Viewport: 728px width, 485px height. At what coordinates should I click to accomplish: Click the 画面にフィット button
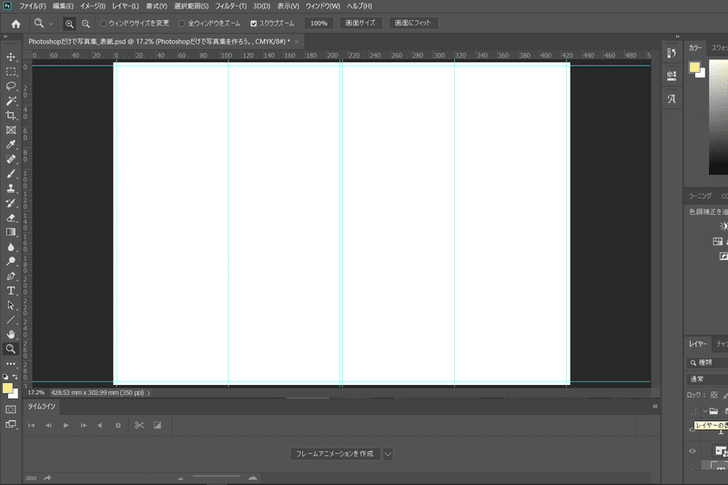point(413,23)
